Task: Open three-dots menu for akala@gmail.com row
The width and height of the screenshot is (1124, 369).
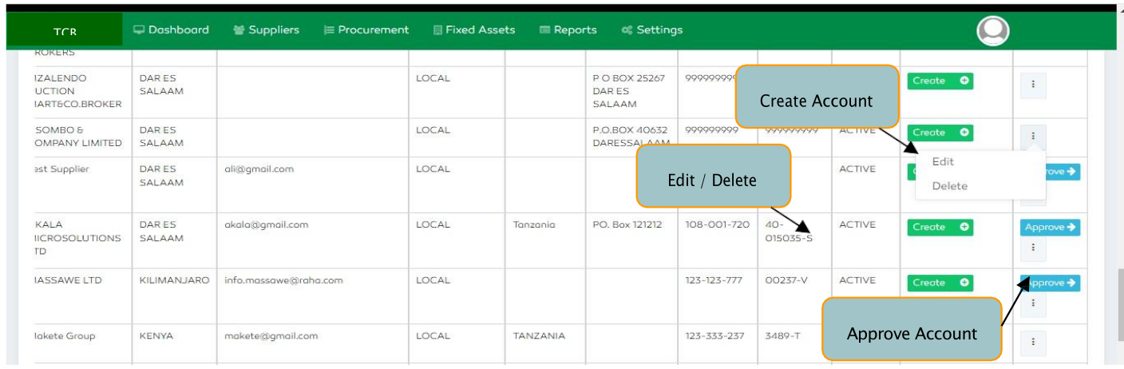Action: tap(1033, 248)
